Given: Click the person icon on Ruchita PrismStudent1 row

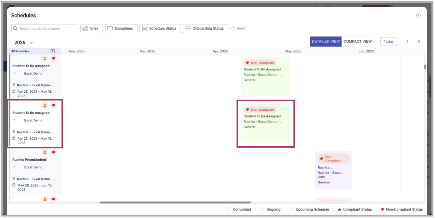Looking at the screenshot, I should (45, 152).
